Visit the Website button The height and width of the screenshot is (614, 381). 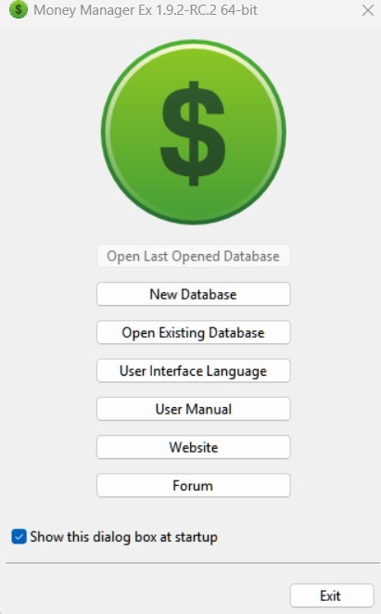[x=194, y=447]
